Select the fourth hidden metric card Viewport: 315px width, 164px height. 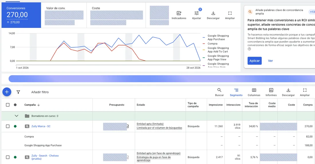[159, 15]
